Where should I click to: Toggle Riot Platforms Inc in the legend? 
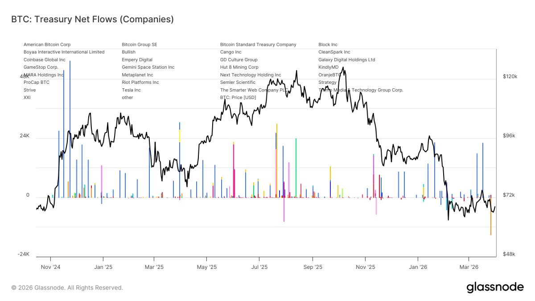point(140,82)
